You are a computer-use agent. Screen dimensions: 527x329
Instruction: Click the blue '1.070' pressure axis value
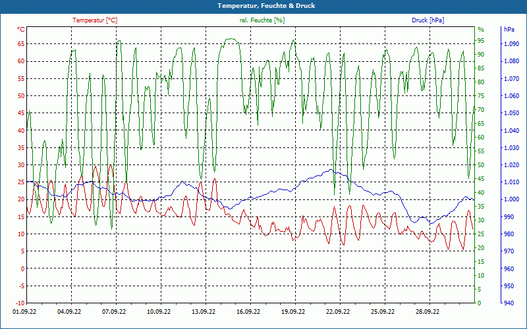point(512,78)
